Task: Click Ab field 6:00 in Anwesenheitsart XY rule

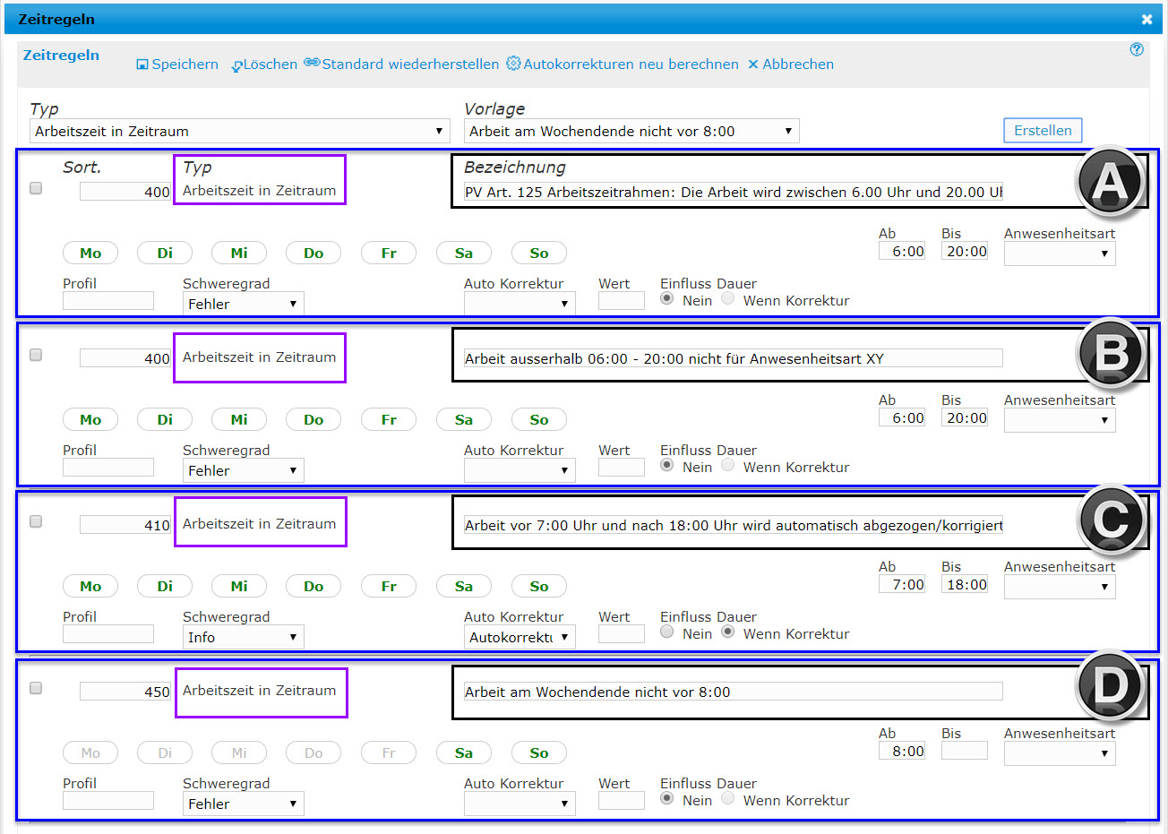Action: click(x=902, y=417)
